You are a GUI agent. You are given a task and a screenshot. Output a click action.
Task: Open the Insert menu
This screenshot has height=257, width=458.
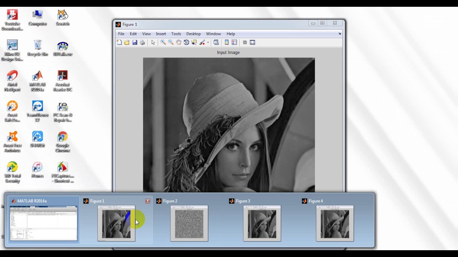[x=161, y=34]
